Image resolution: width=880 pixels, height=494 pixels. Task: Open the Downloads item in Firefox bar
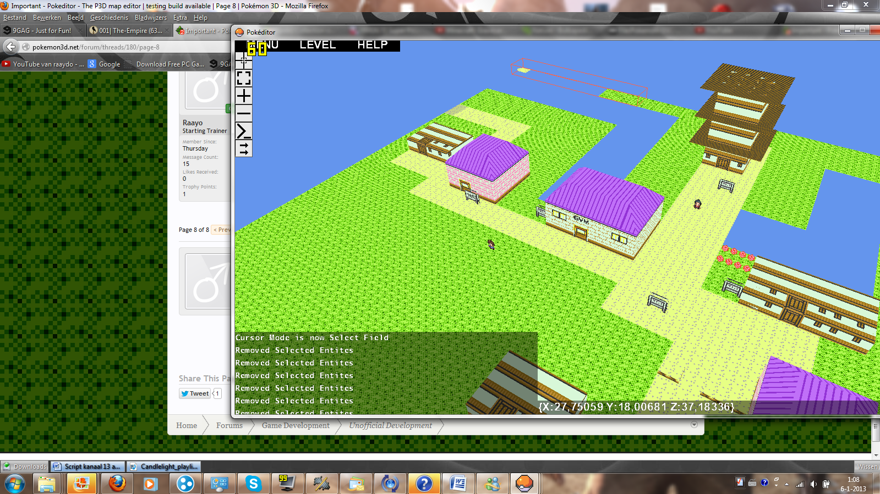point(25,467)
